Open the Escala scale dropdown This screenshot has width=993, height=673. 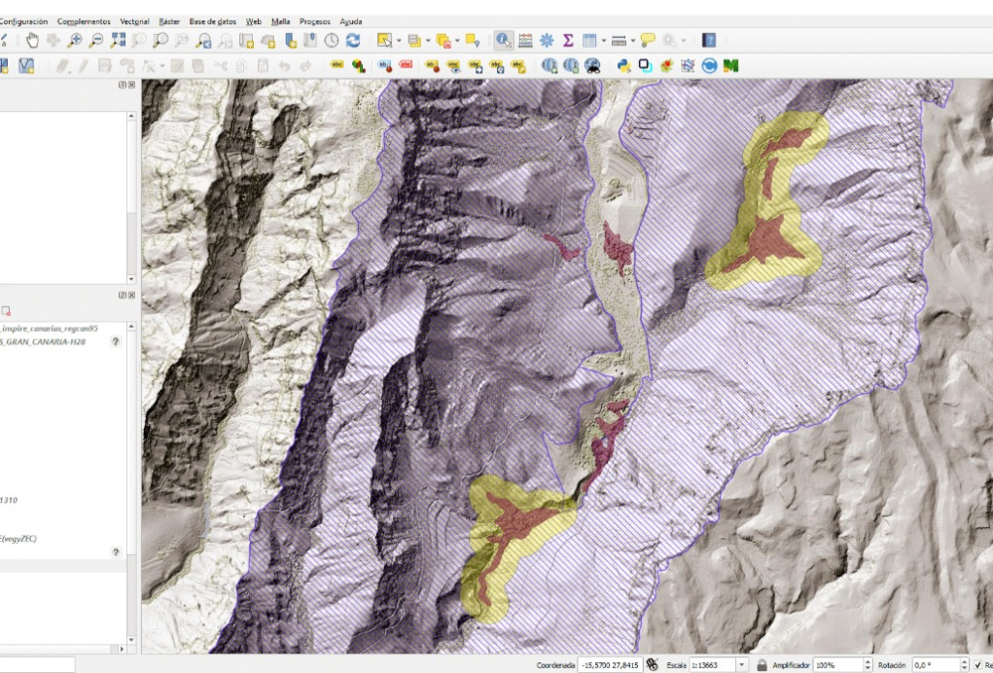coord(742,665)
